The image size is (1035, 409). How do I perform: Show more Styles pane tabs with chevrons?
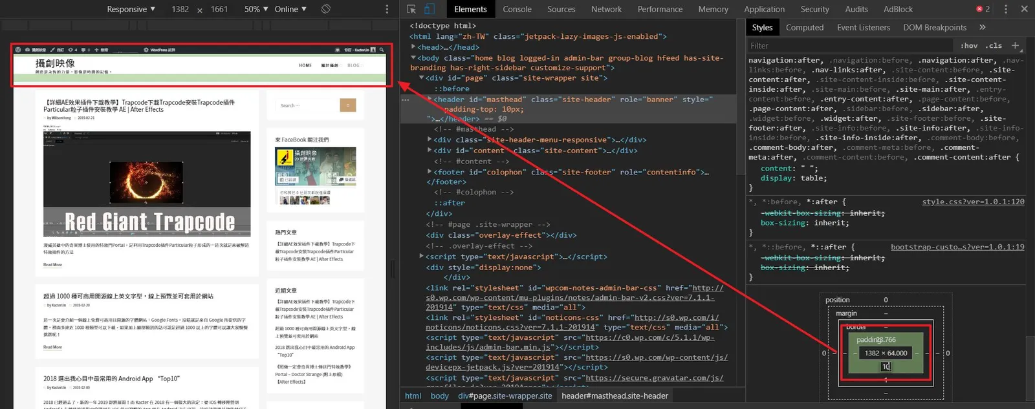[x=983, y=27]
